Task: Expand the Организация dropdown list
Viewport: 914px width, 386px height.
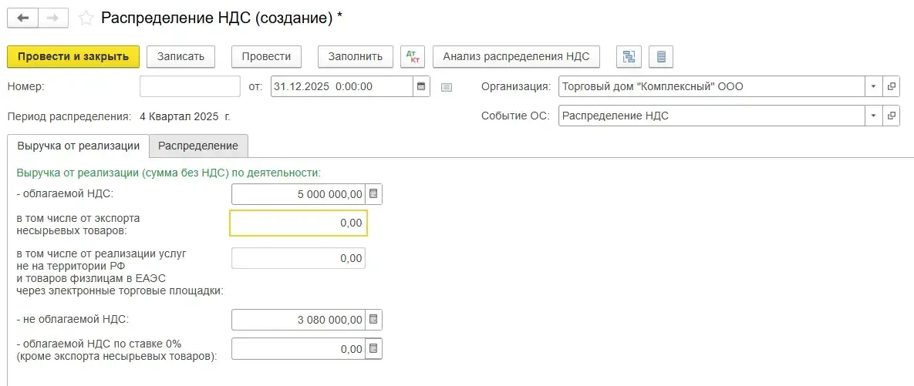Action: point(873,86)
